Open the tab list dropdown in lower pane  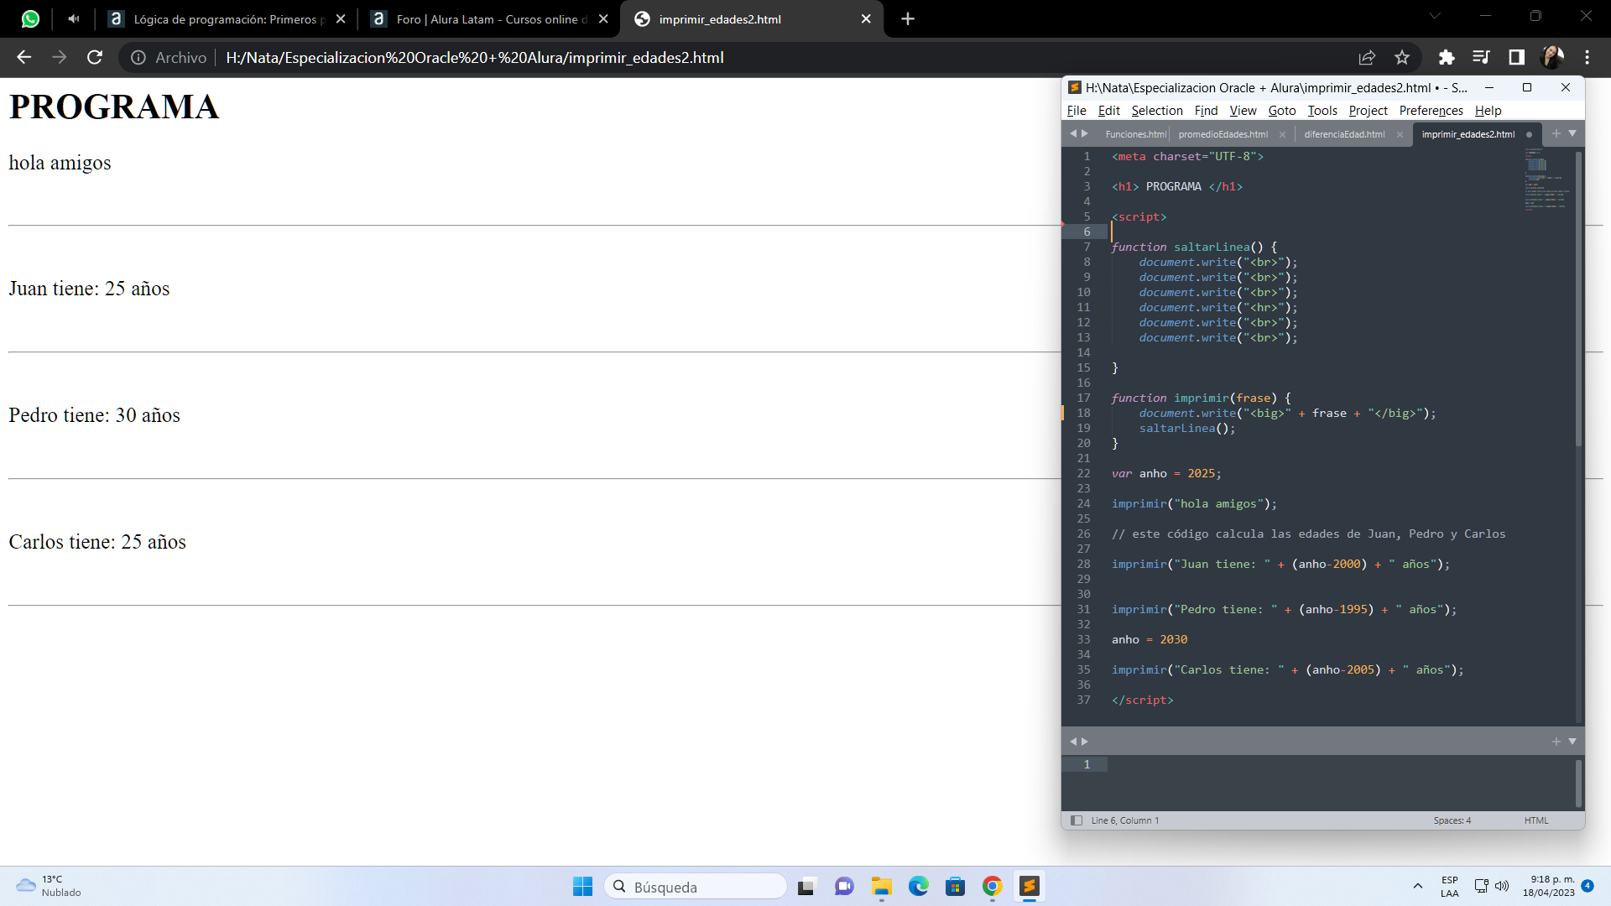[x=1572, y=742]
